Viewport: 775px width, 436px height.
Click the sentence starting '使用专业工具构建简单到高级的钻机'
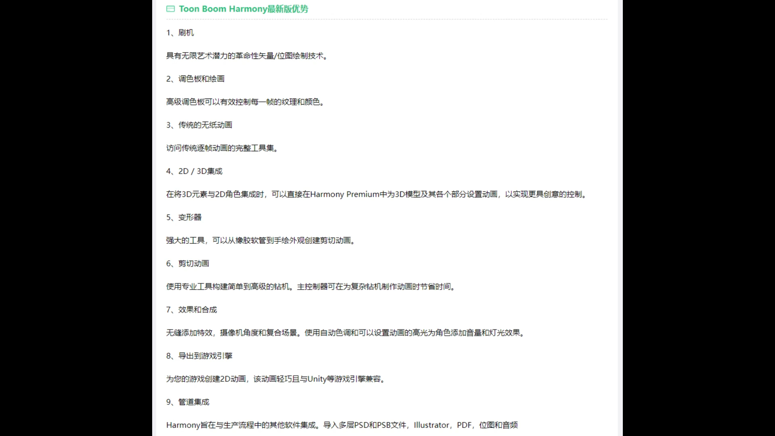click(x=310, y=287)
